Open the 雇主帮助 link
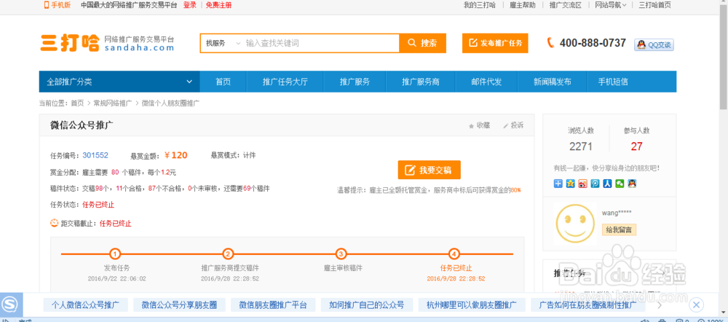The width and height of the screenshot is (728, 322). 522,5
